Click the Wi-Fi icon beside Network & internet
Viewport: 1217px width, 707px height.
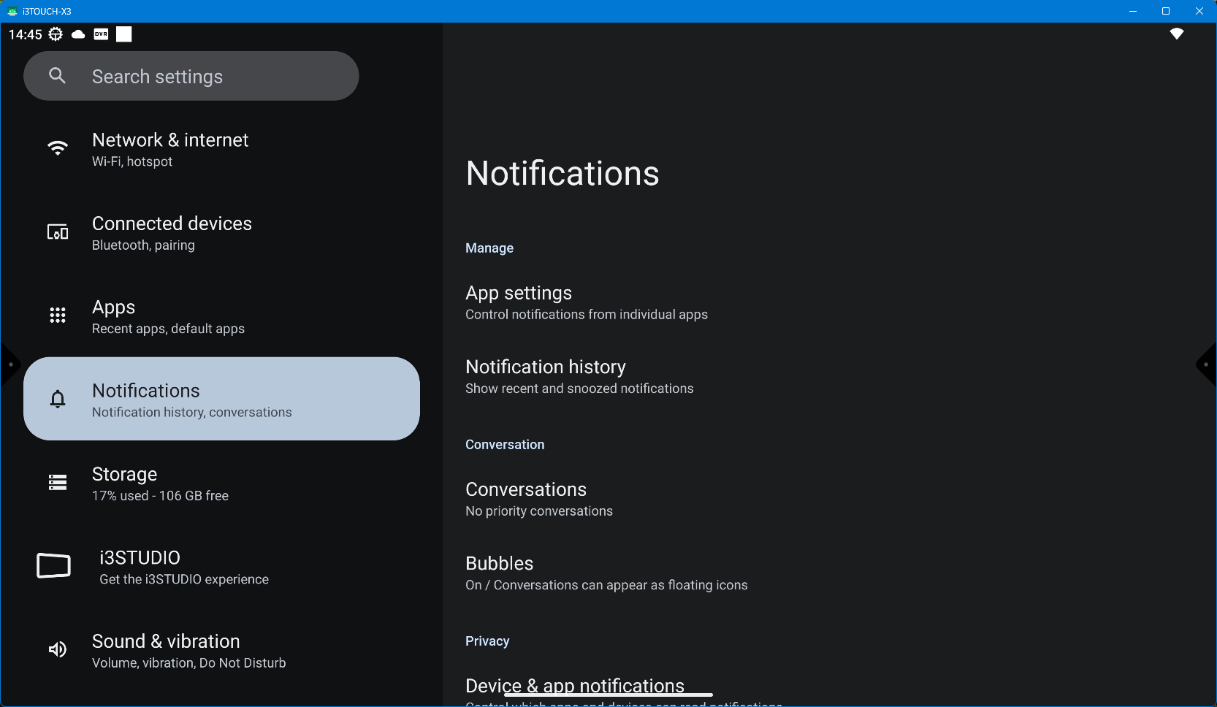click(58, 148)
